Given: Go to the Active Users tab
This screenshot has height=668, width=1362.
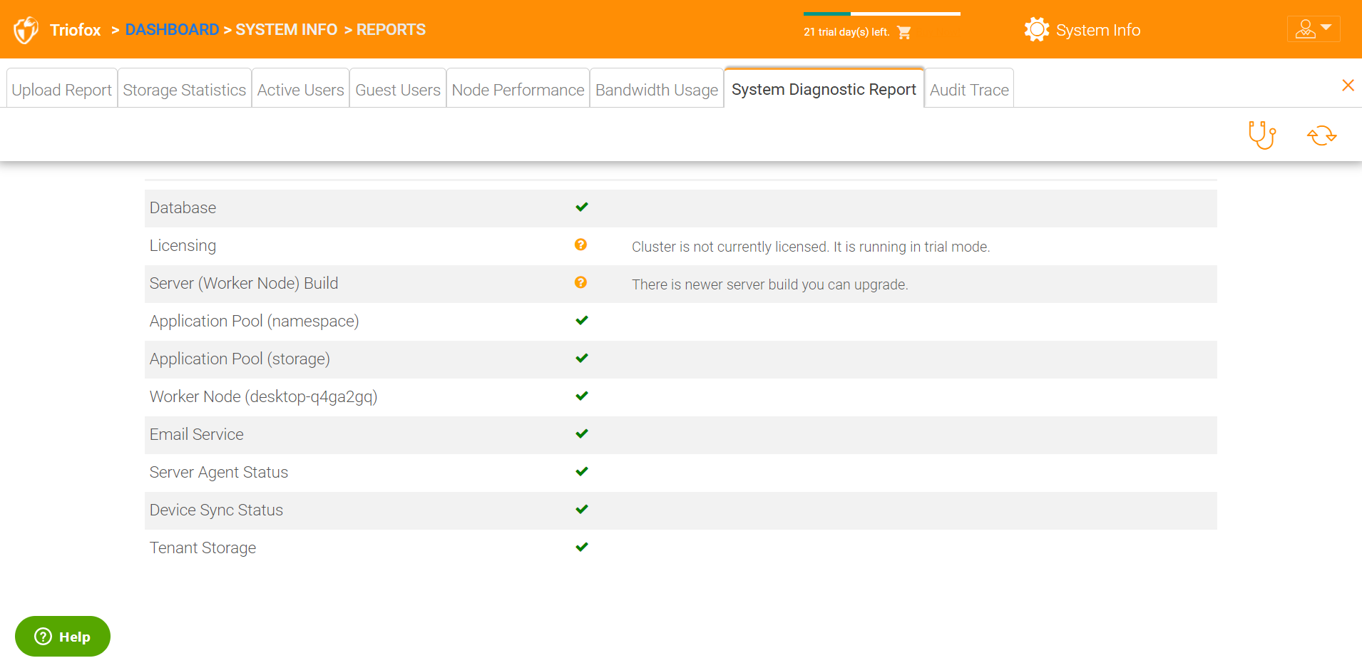Looking at the screenshot, I should [300, 88].
